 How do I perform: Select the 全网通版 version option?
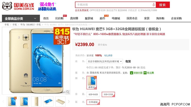pos(93,102)
